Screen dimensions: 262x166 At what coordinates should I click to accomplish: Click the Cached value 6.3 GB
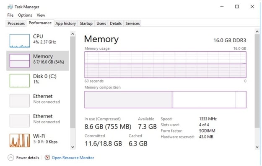point(138,143)
